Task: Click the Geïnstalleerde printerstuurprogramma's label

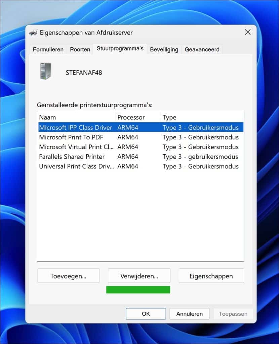Action: tap(94, 105)
